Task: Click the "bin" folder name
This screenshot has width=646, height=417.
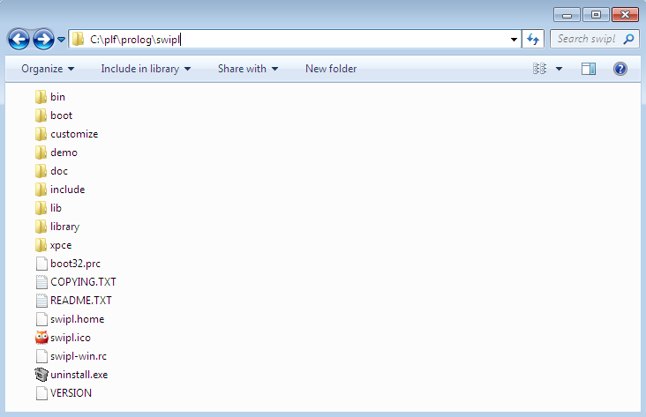Action: click(x=57, y=97)
